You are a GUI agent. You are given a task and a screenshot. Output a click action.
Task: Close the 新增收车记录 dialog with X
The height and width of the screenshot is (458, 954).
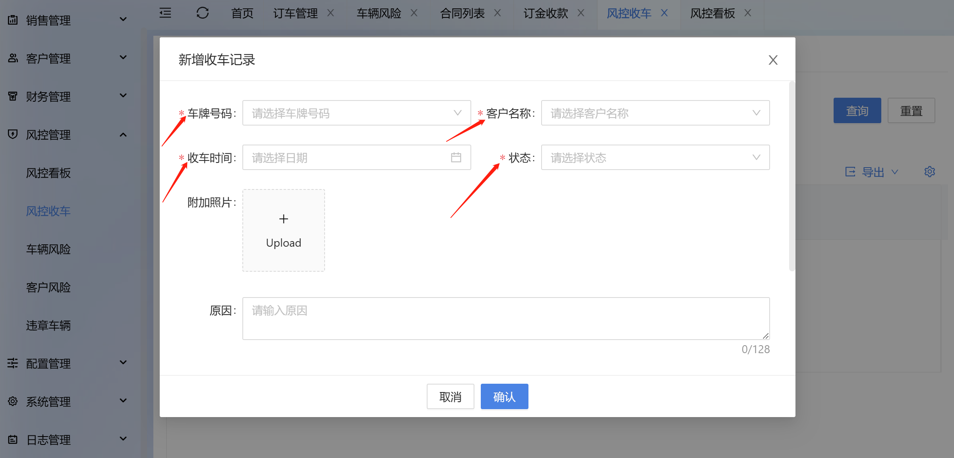pos(773,60)
